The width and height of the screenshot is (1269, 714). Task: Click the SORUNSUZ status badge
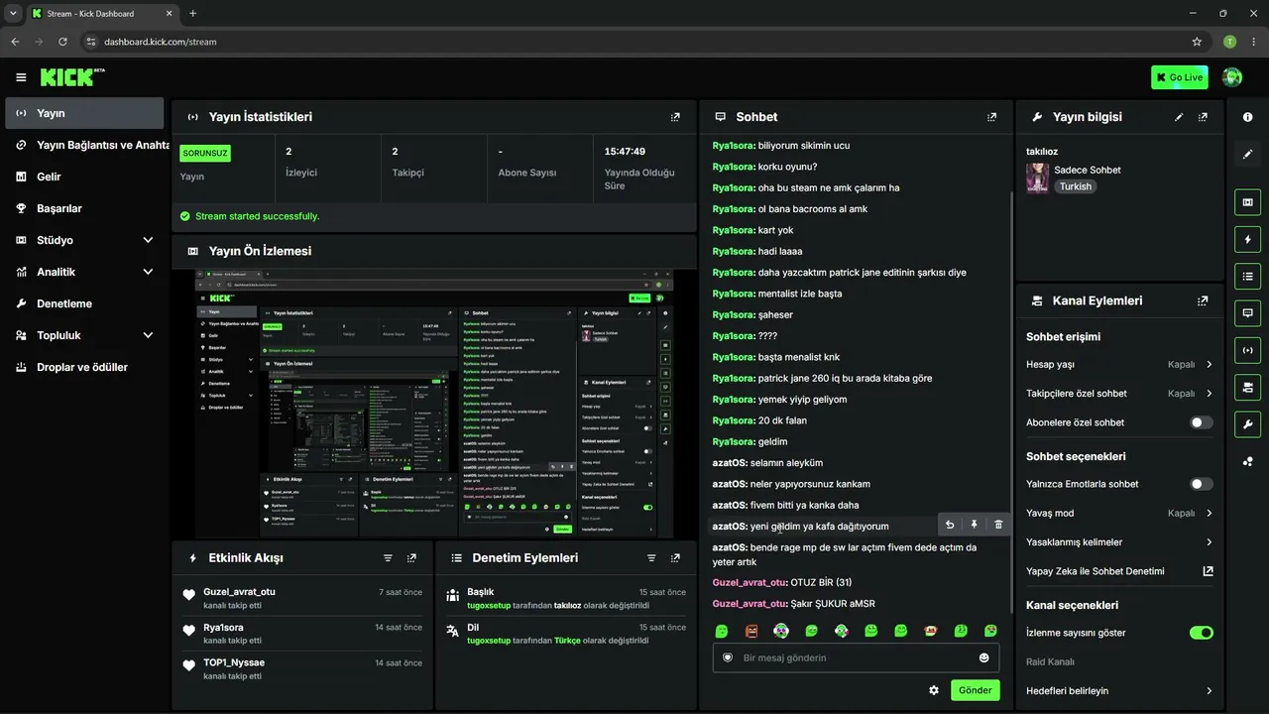205,153
